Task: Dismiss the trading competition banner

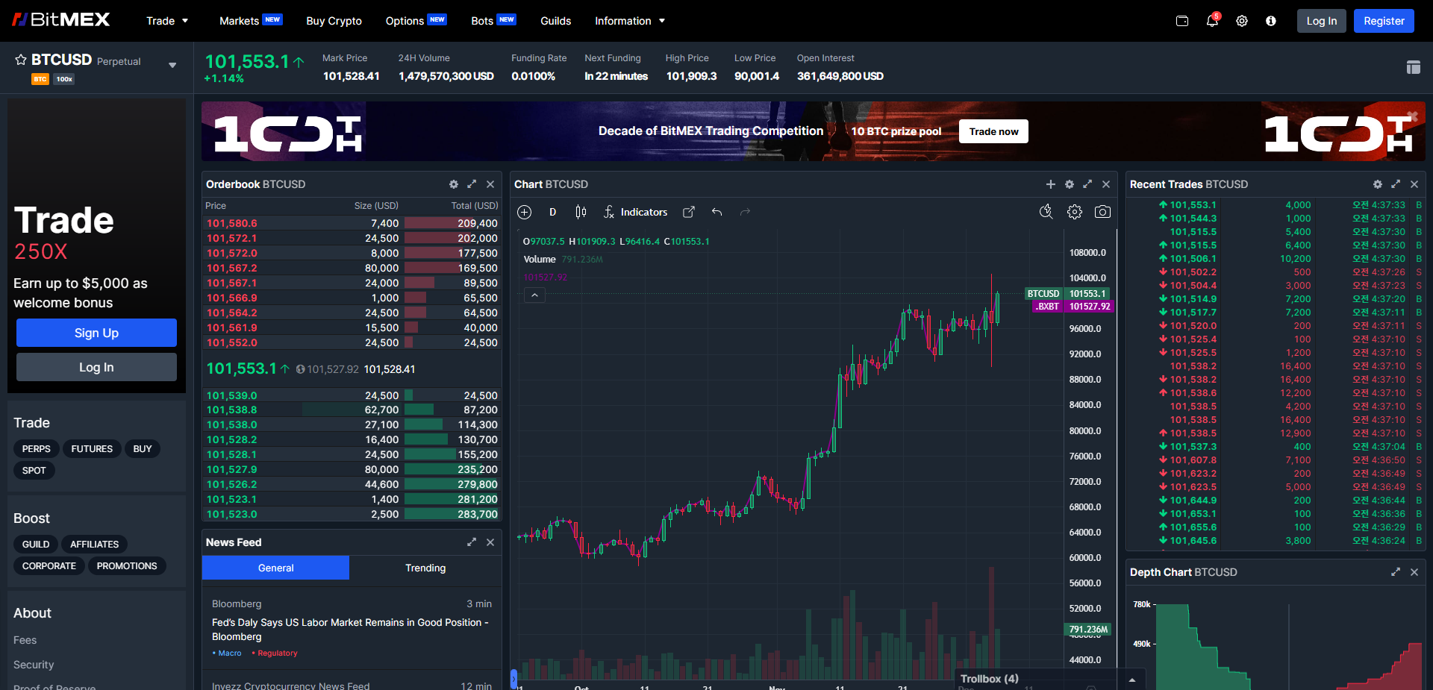Action: pyautogui.click(x=1412, y=116)
